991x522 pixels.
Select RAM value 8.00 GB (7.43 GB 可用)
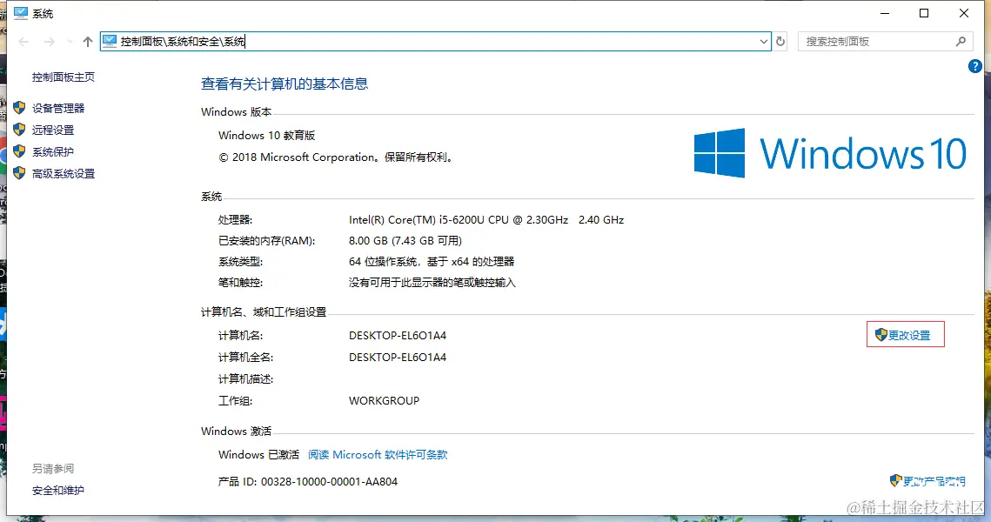click(x=405, y=241)
